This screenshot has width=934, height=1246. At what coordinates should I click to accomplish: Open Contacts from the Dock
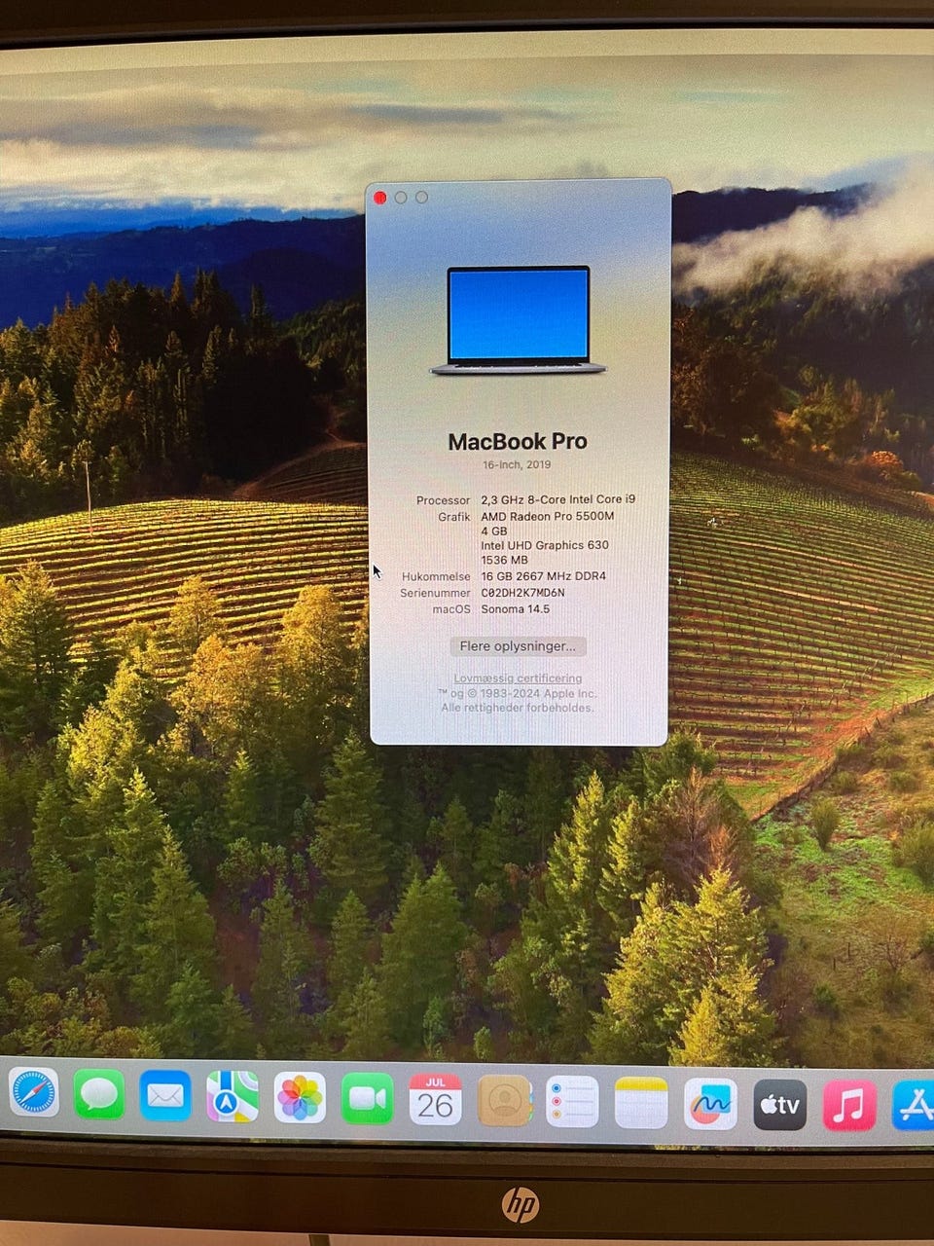coord(504,1101)
